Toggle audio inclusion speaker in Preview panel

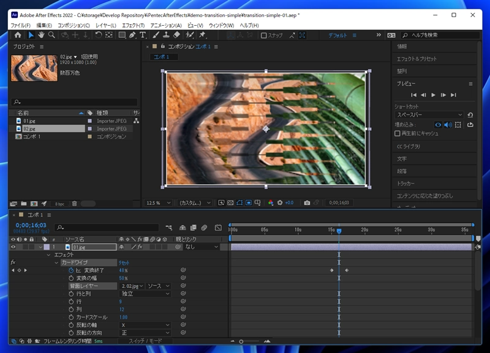coord(448,125)
